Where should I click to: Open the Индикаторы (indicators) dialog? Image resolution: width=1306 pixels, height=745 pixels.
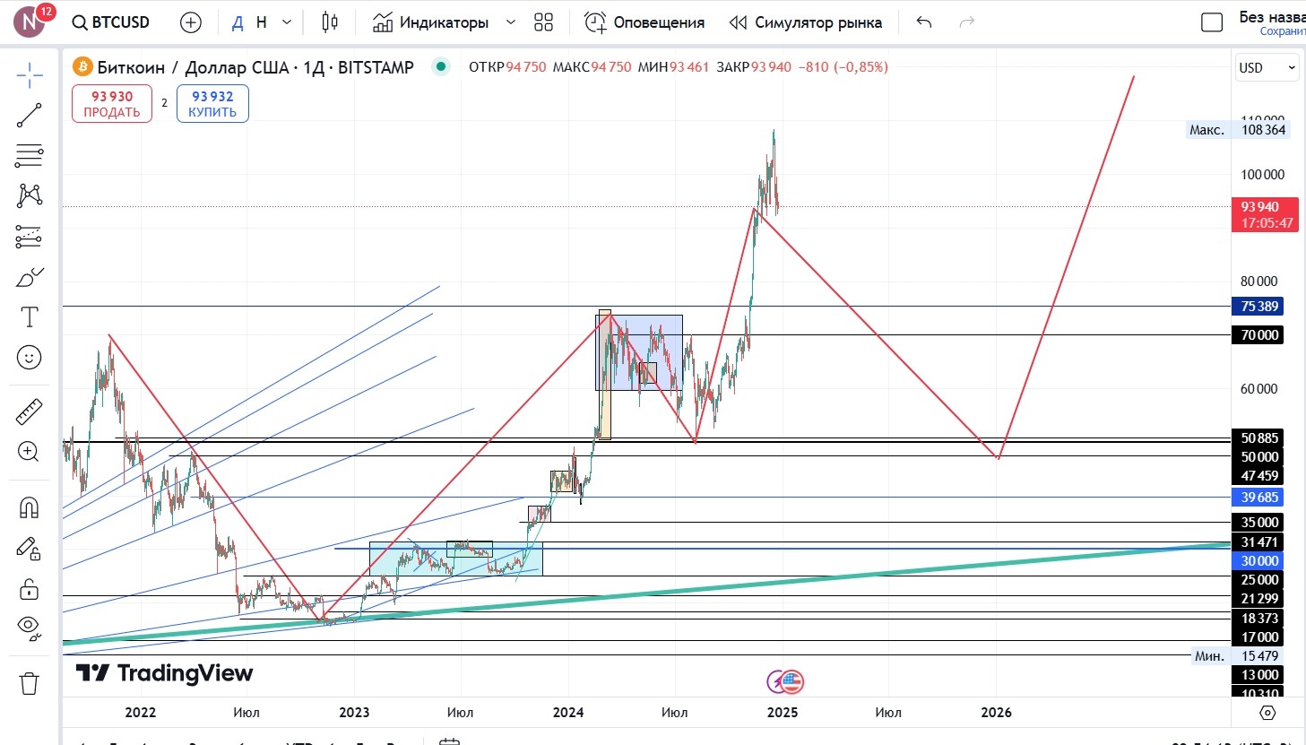coord(431,22)
